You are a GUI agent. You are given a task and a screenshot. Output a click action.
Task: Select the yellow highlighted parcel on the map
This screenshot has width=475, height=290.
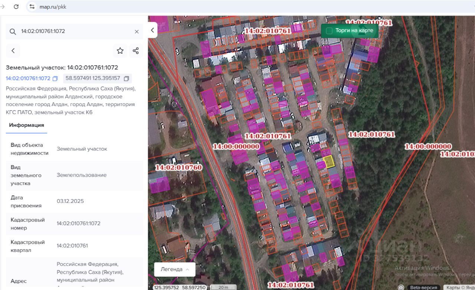point(328,162)
